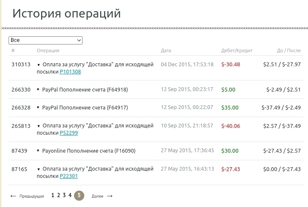Go to the previous page via Предыдущая
308x207 pixels.
click(32, 196)
